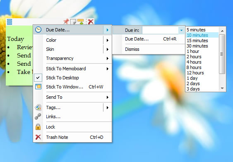The height and width of the screenshot is (162, 233).
Task: Click the Stick To Window icon
Action: point(38,87)
